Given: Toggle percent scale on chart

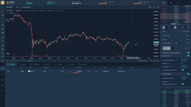Looking at the screenshot, I should point(151,61).
